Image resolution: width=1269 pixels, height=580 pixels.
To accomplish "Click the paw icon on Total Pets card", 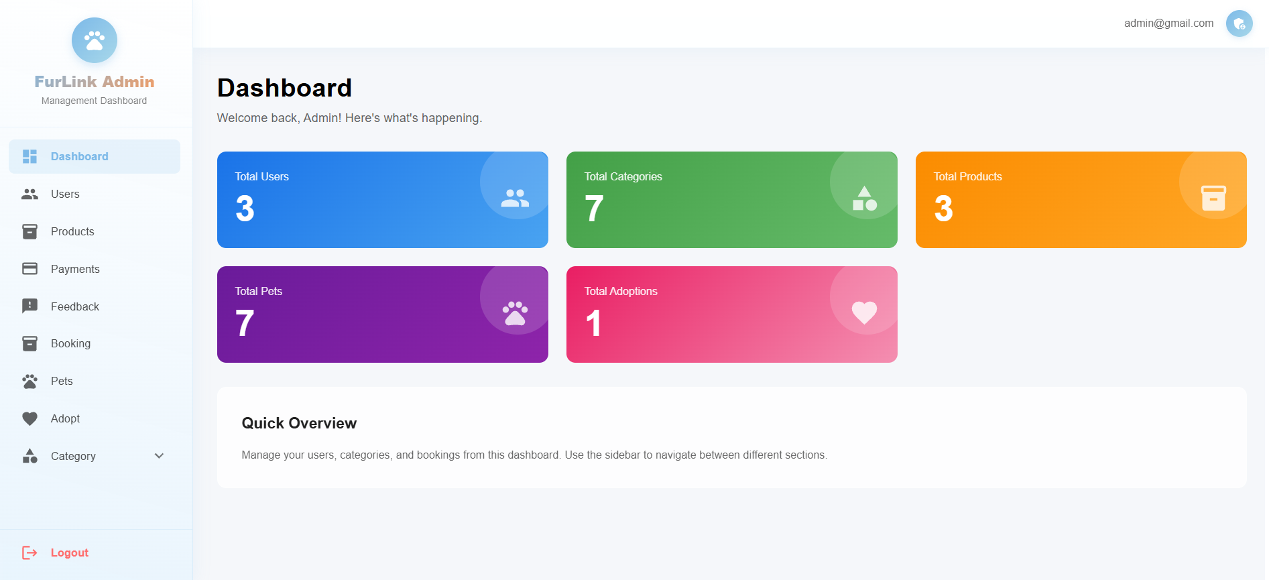I will [x=515, y=313].
